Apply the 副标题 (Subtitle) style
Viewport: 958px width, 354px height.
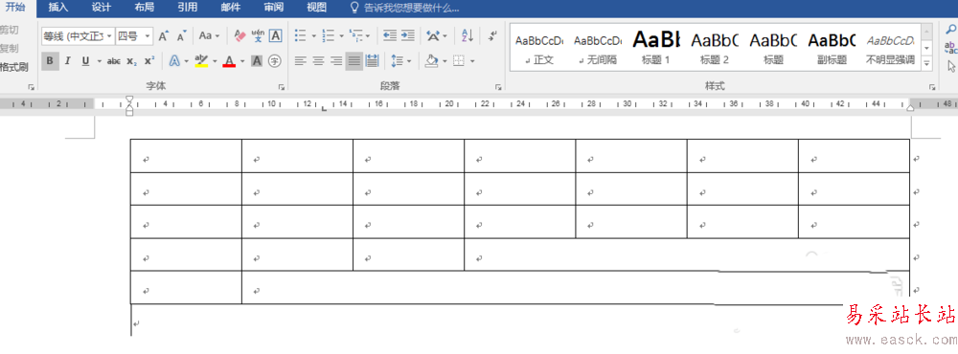click(x=833, y=48)
